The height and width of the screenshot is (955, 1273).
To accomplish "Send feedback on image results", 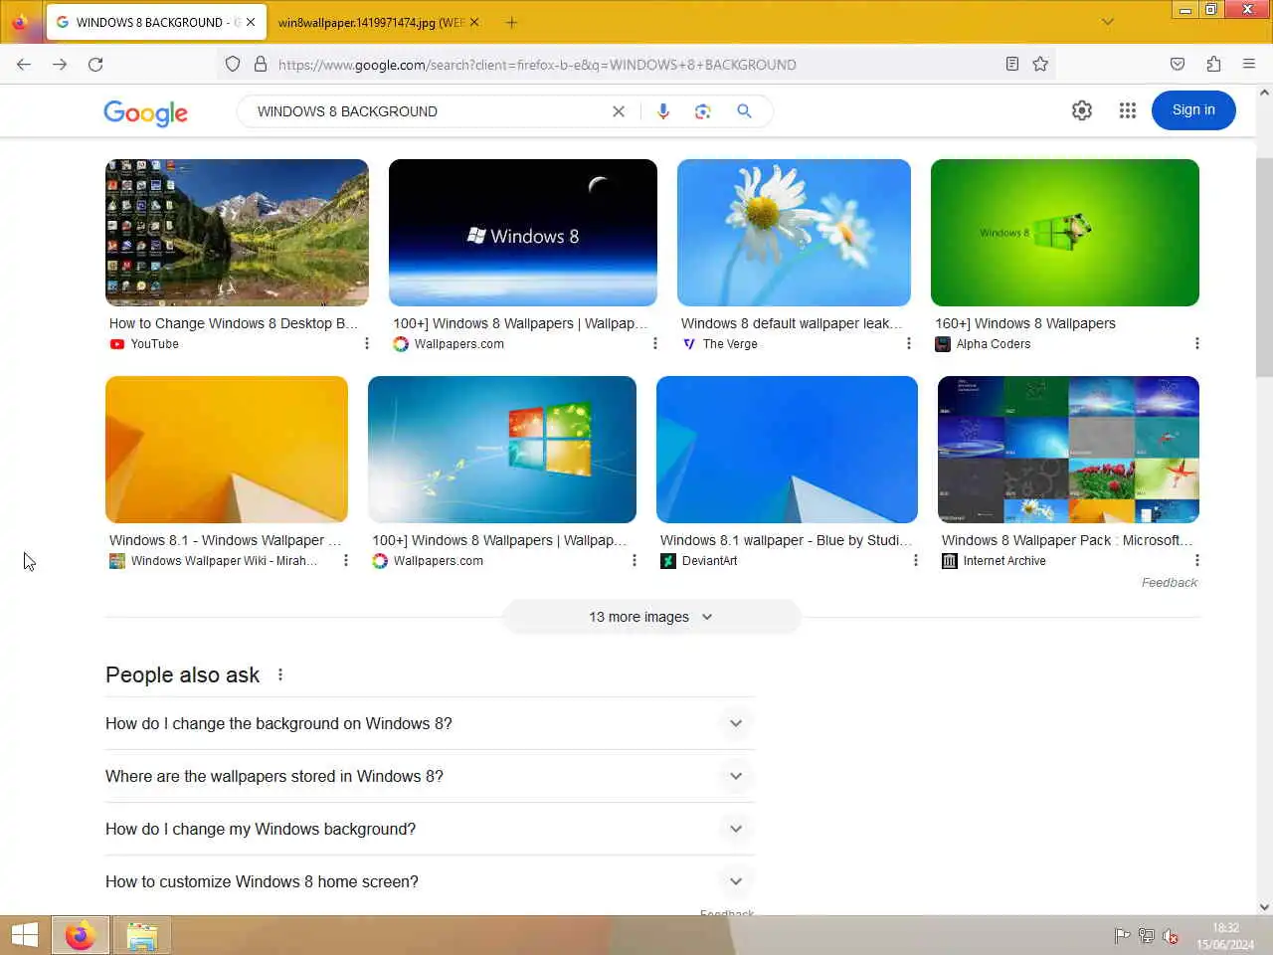I will tap(1169, 583).
